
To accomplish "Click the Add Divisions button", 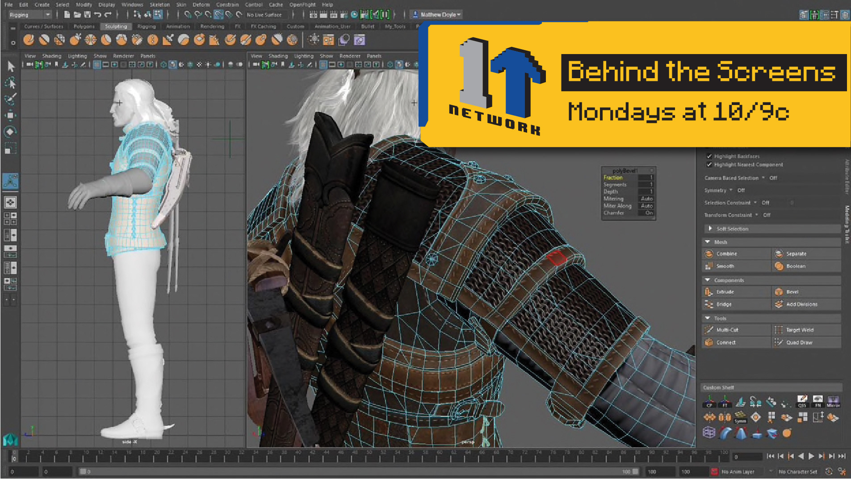I will [806, 304].
